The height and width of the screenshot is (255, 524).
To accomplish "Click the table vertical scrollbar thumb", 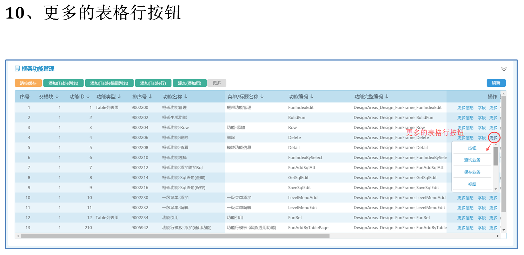I will click(504, 154).
